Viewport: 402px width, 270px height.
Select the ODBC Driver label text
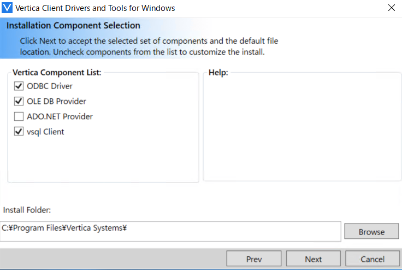click(50, 86)
